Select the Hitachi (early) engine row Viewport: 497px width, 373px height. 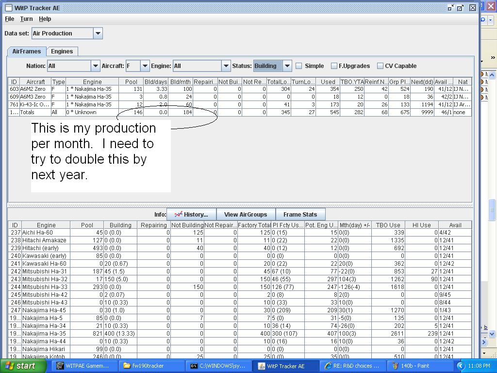click(240, 248)
